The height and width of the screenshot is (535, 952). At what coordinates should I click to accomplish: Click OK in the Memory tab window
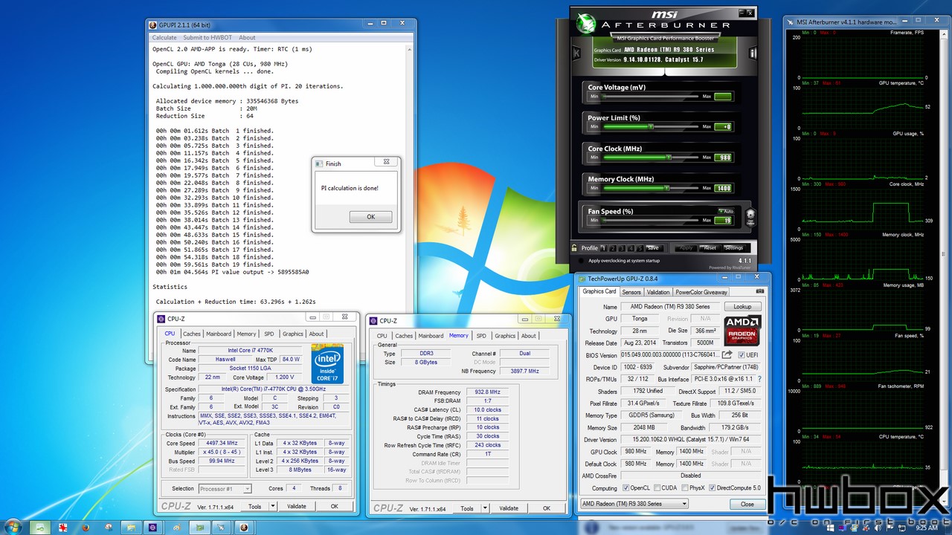547,508
